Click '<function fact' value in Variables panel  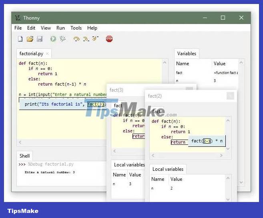[226, 73]
